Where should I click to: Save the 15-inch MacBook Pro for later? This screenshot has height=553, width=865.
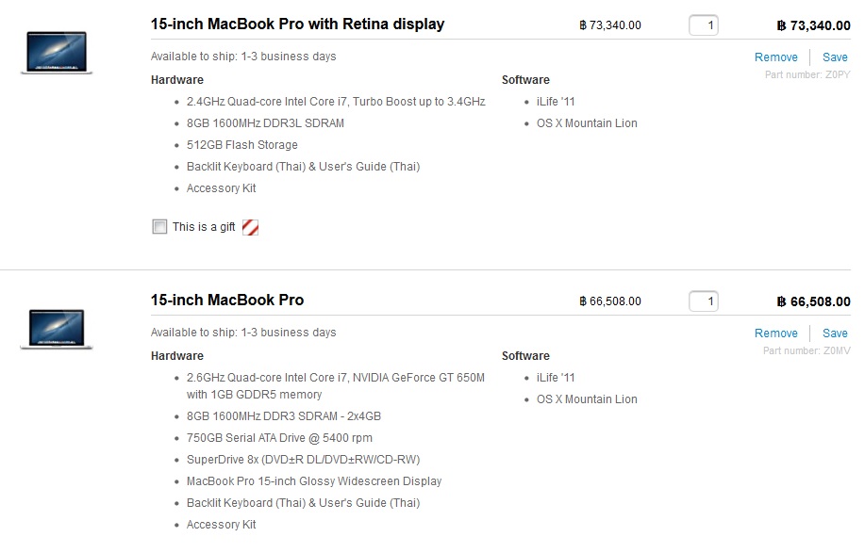pos(835,333)
